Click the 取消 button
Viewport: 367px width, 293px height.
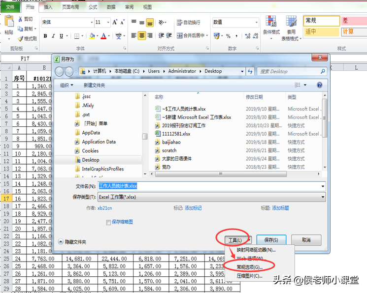coord(306,240)
